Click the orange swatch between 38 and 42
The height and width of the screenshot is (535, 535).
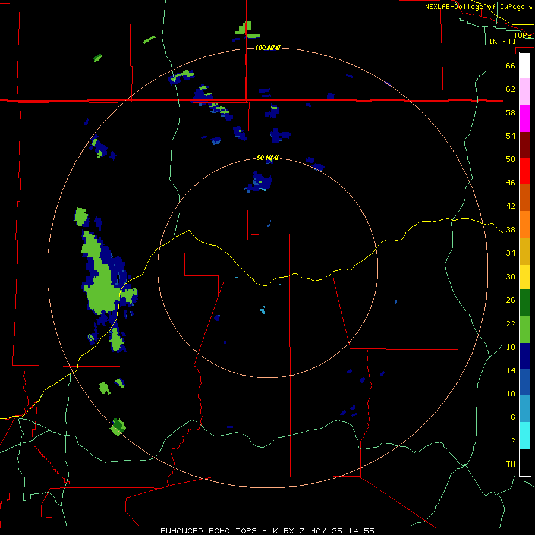[x=525, y=225]
